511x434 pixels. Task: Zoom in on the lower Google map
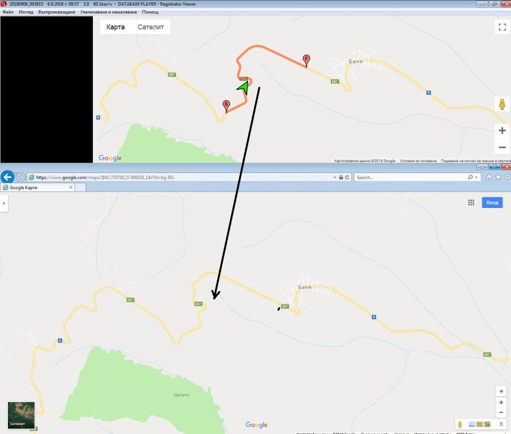[501, 402]
